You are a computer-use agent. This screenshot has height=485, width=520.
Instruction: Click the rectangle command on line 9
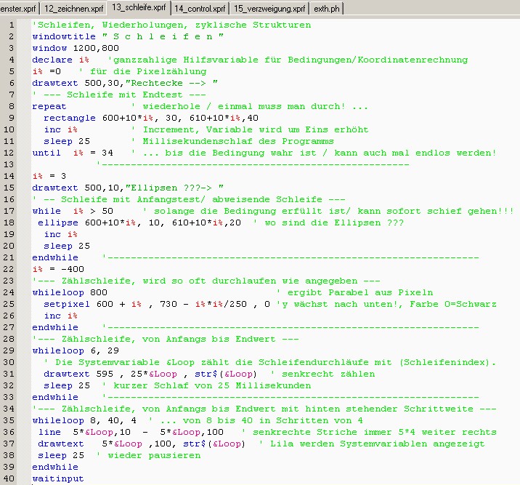pyautogui.click(x=70, y=118)
